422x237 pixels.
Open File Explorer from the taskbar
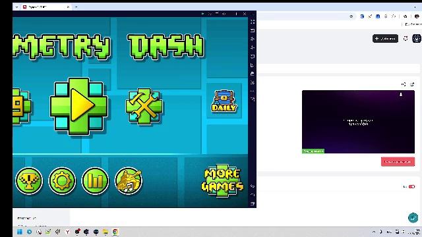[x=105, y=232]
